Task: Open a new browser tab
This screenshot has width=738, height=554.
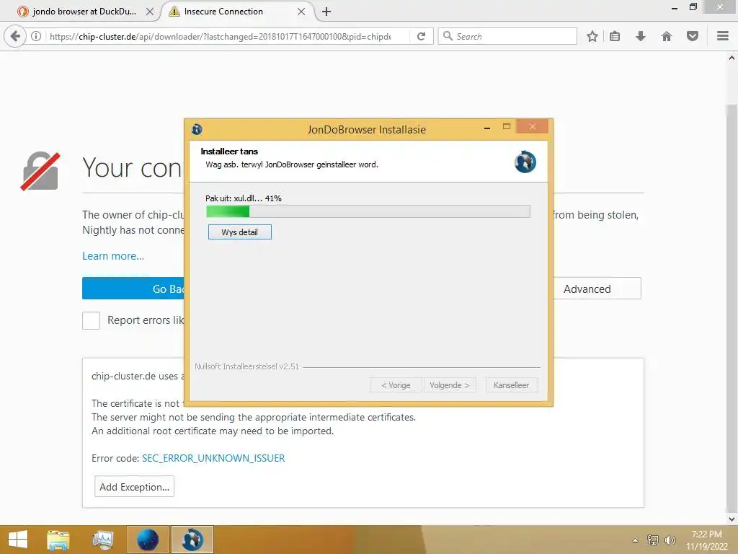Action: (326, 12)
